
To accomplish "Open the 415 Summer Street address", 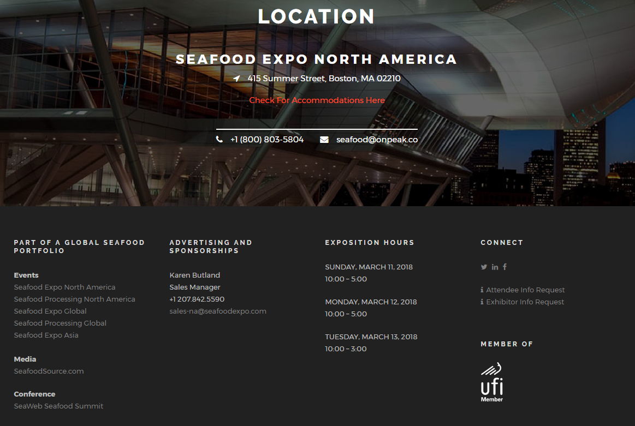I will click(x=324, y=79).
